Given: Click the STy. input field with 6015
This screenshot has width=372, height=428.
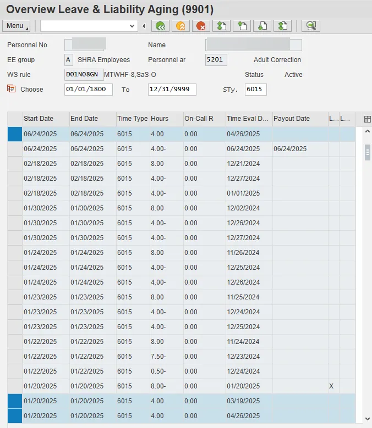Looking at the screenshot, I should click(x=255, y=90).
